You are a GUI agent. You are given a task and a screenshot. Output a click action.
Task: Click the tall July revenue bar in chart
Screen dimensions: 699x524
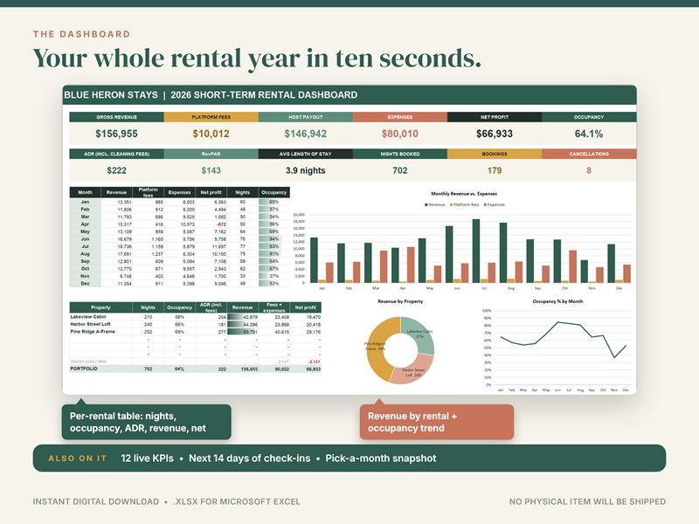(476, 251)
